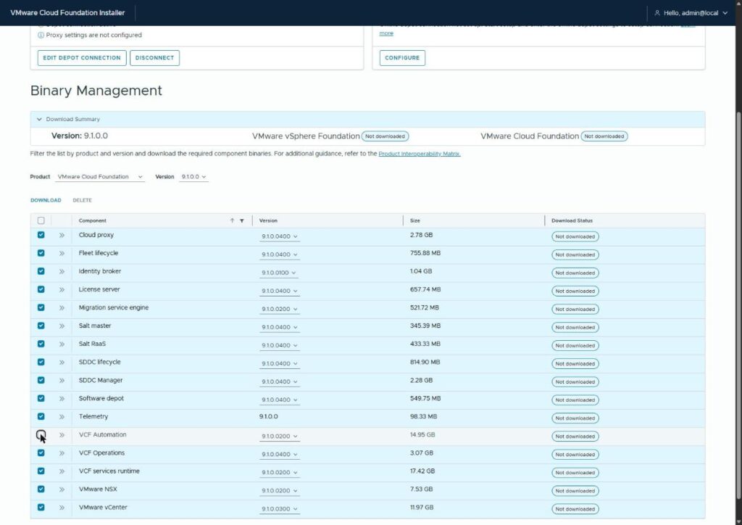Open Cloud proxy version dropdown
The width and height of the screenshot is (742, 525).
coord(280,236)
